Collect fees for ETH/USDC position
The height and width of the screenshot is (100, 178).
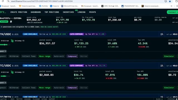point(29,56)
